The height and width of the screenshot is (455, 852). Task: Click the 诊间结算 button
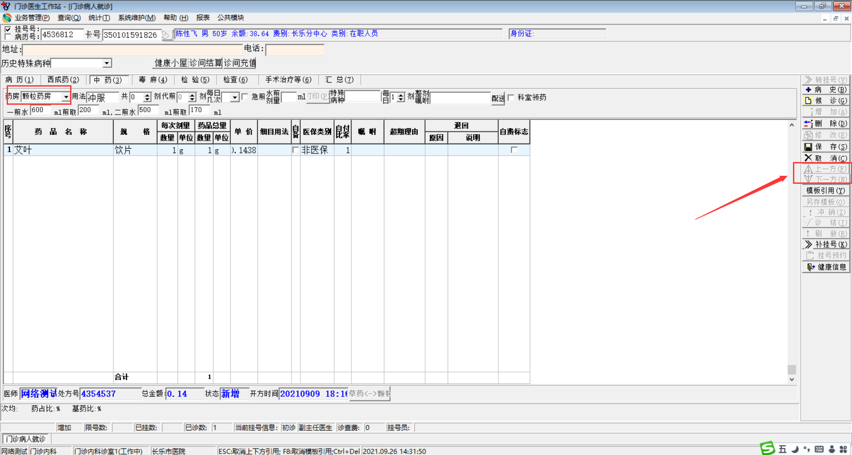coord(205,63)
